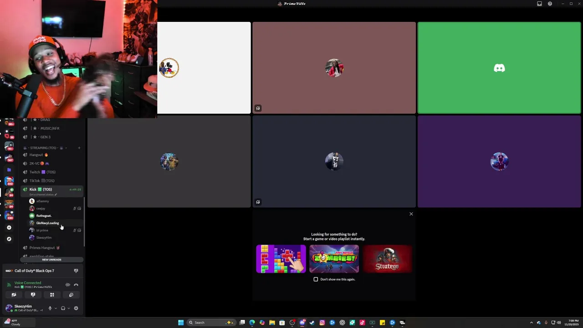The height and width of the screenshot is (328, 583).
Task: Select aiSammy in the voice channel list
Action: tap(55, 201)
